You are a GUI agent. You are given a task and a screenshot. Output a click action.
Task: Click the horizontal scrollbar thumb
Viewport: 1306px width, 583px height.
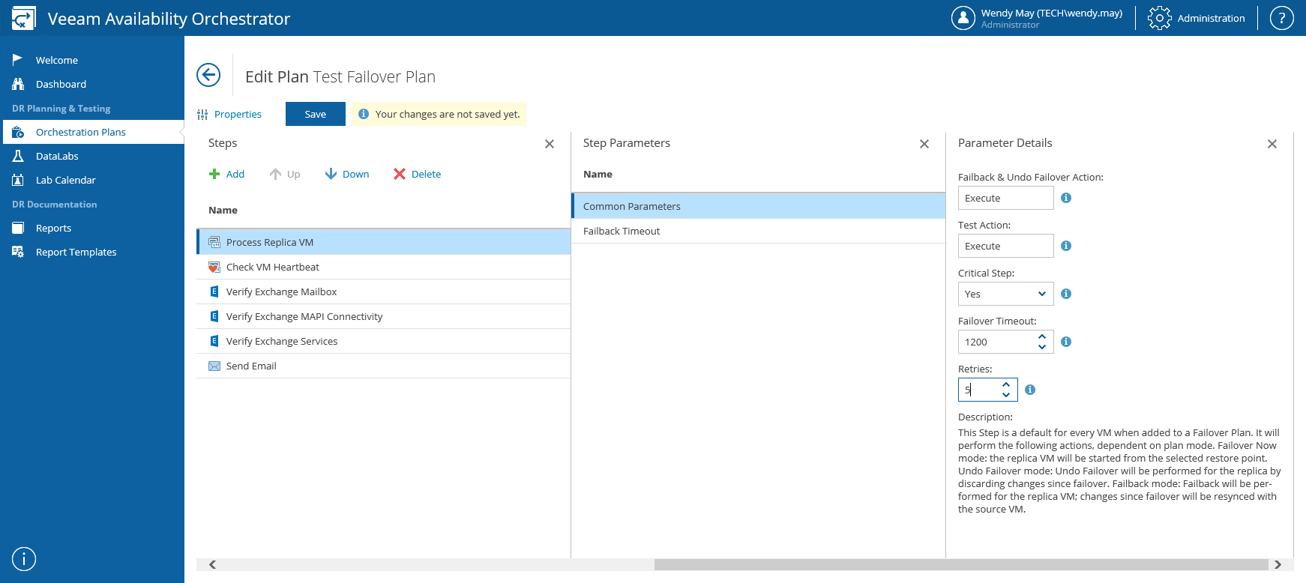[x=961, y=564]
